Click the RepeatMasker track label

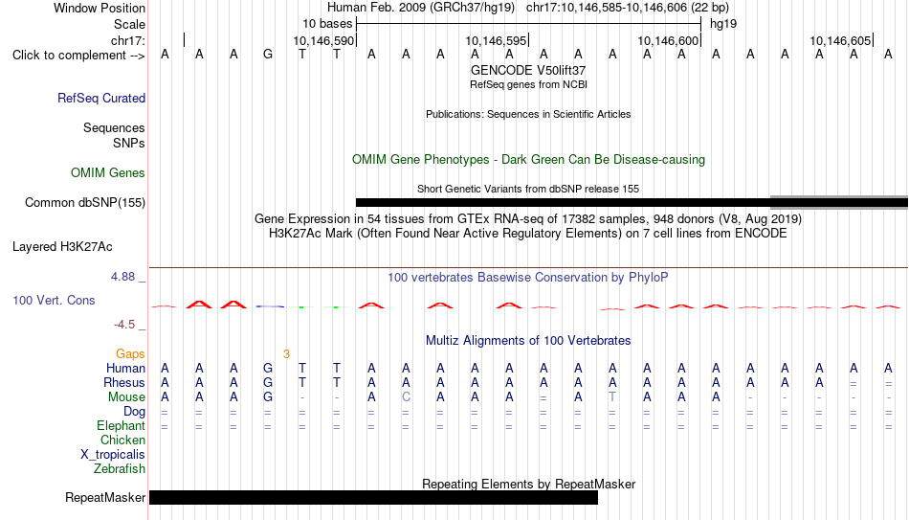coord(105,497)
